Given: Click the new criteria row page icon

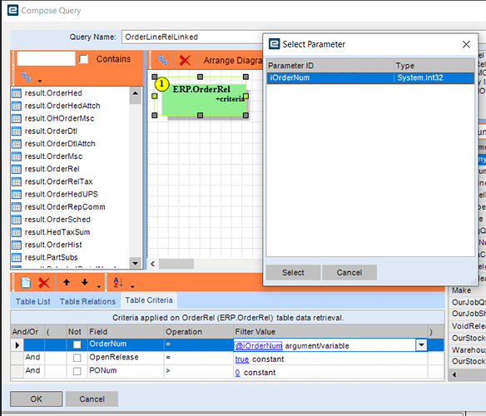Looking at the screenshot, I should click(x=26, y=282).
